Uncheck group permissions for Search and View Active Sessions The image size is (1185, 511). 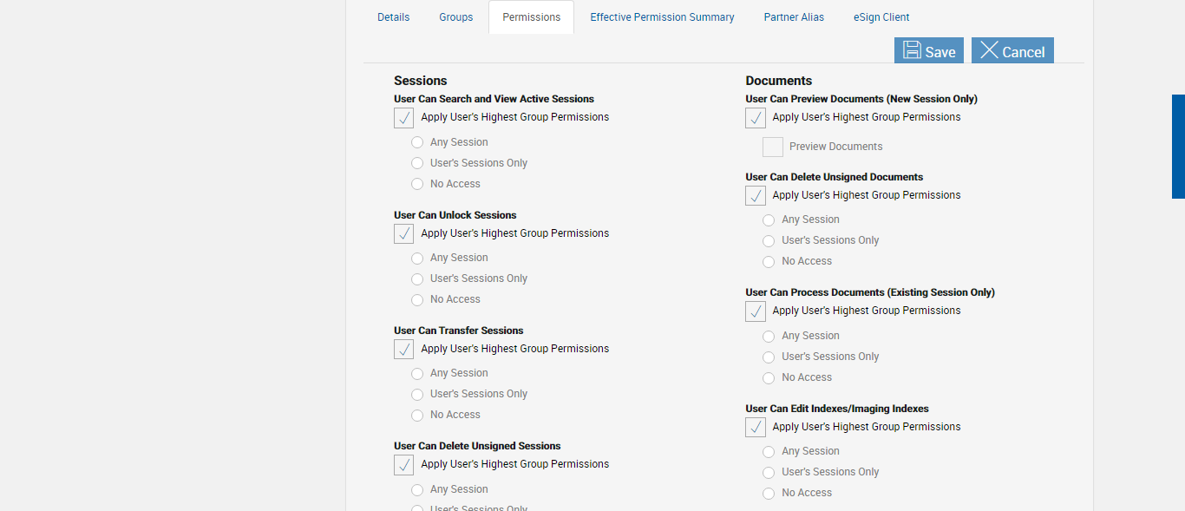(x=404, y=118)
